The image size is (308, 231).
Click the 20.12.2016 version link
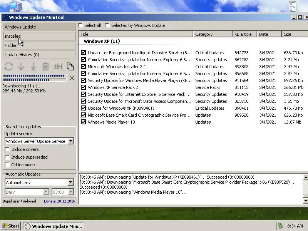66,201
